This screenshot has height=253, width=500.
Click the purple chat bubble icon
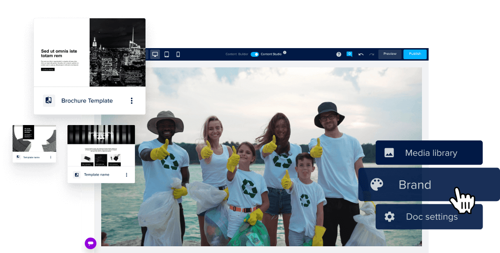pyautogui.click(x=91, y=243)
